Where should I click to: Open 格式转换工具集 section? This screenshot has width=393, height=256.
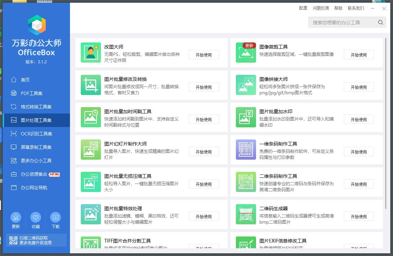(x=37, y=107)
